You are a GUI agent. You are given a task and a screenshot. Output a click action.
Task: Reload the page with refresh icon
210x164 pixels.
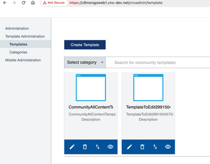click(24, 3)
